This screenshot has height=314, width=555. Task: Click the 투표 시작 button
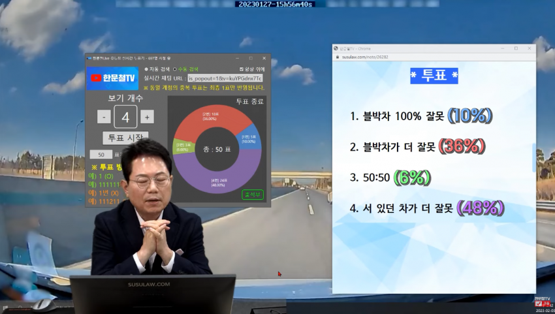coord(125,137)
